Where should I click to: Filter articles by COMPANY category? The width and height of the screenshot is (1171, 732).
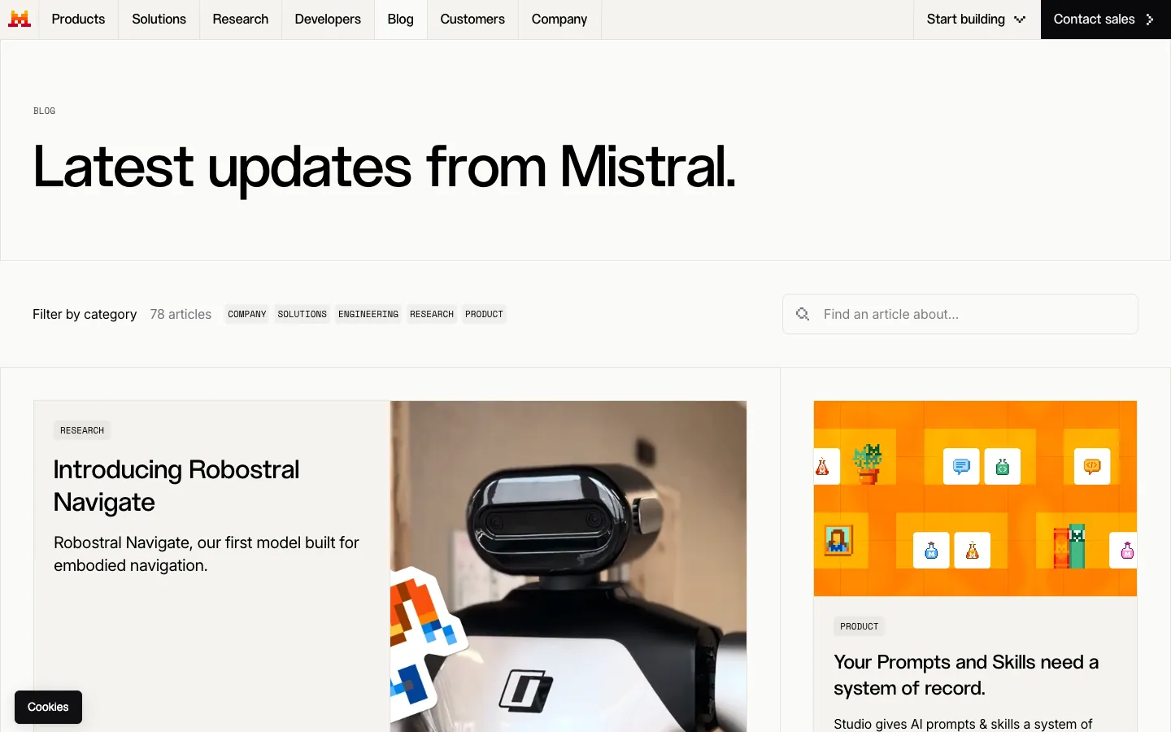[x=247, y=314]
